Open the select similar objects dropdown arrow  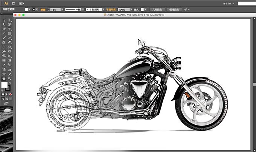[x=189, y=10]
